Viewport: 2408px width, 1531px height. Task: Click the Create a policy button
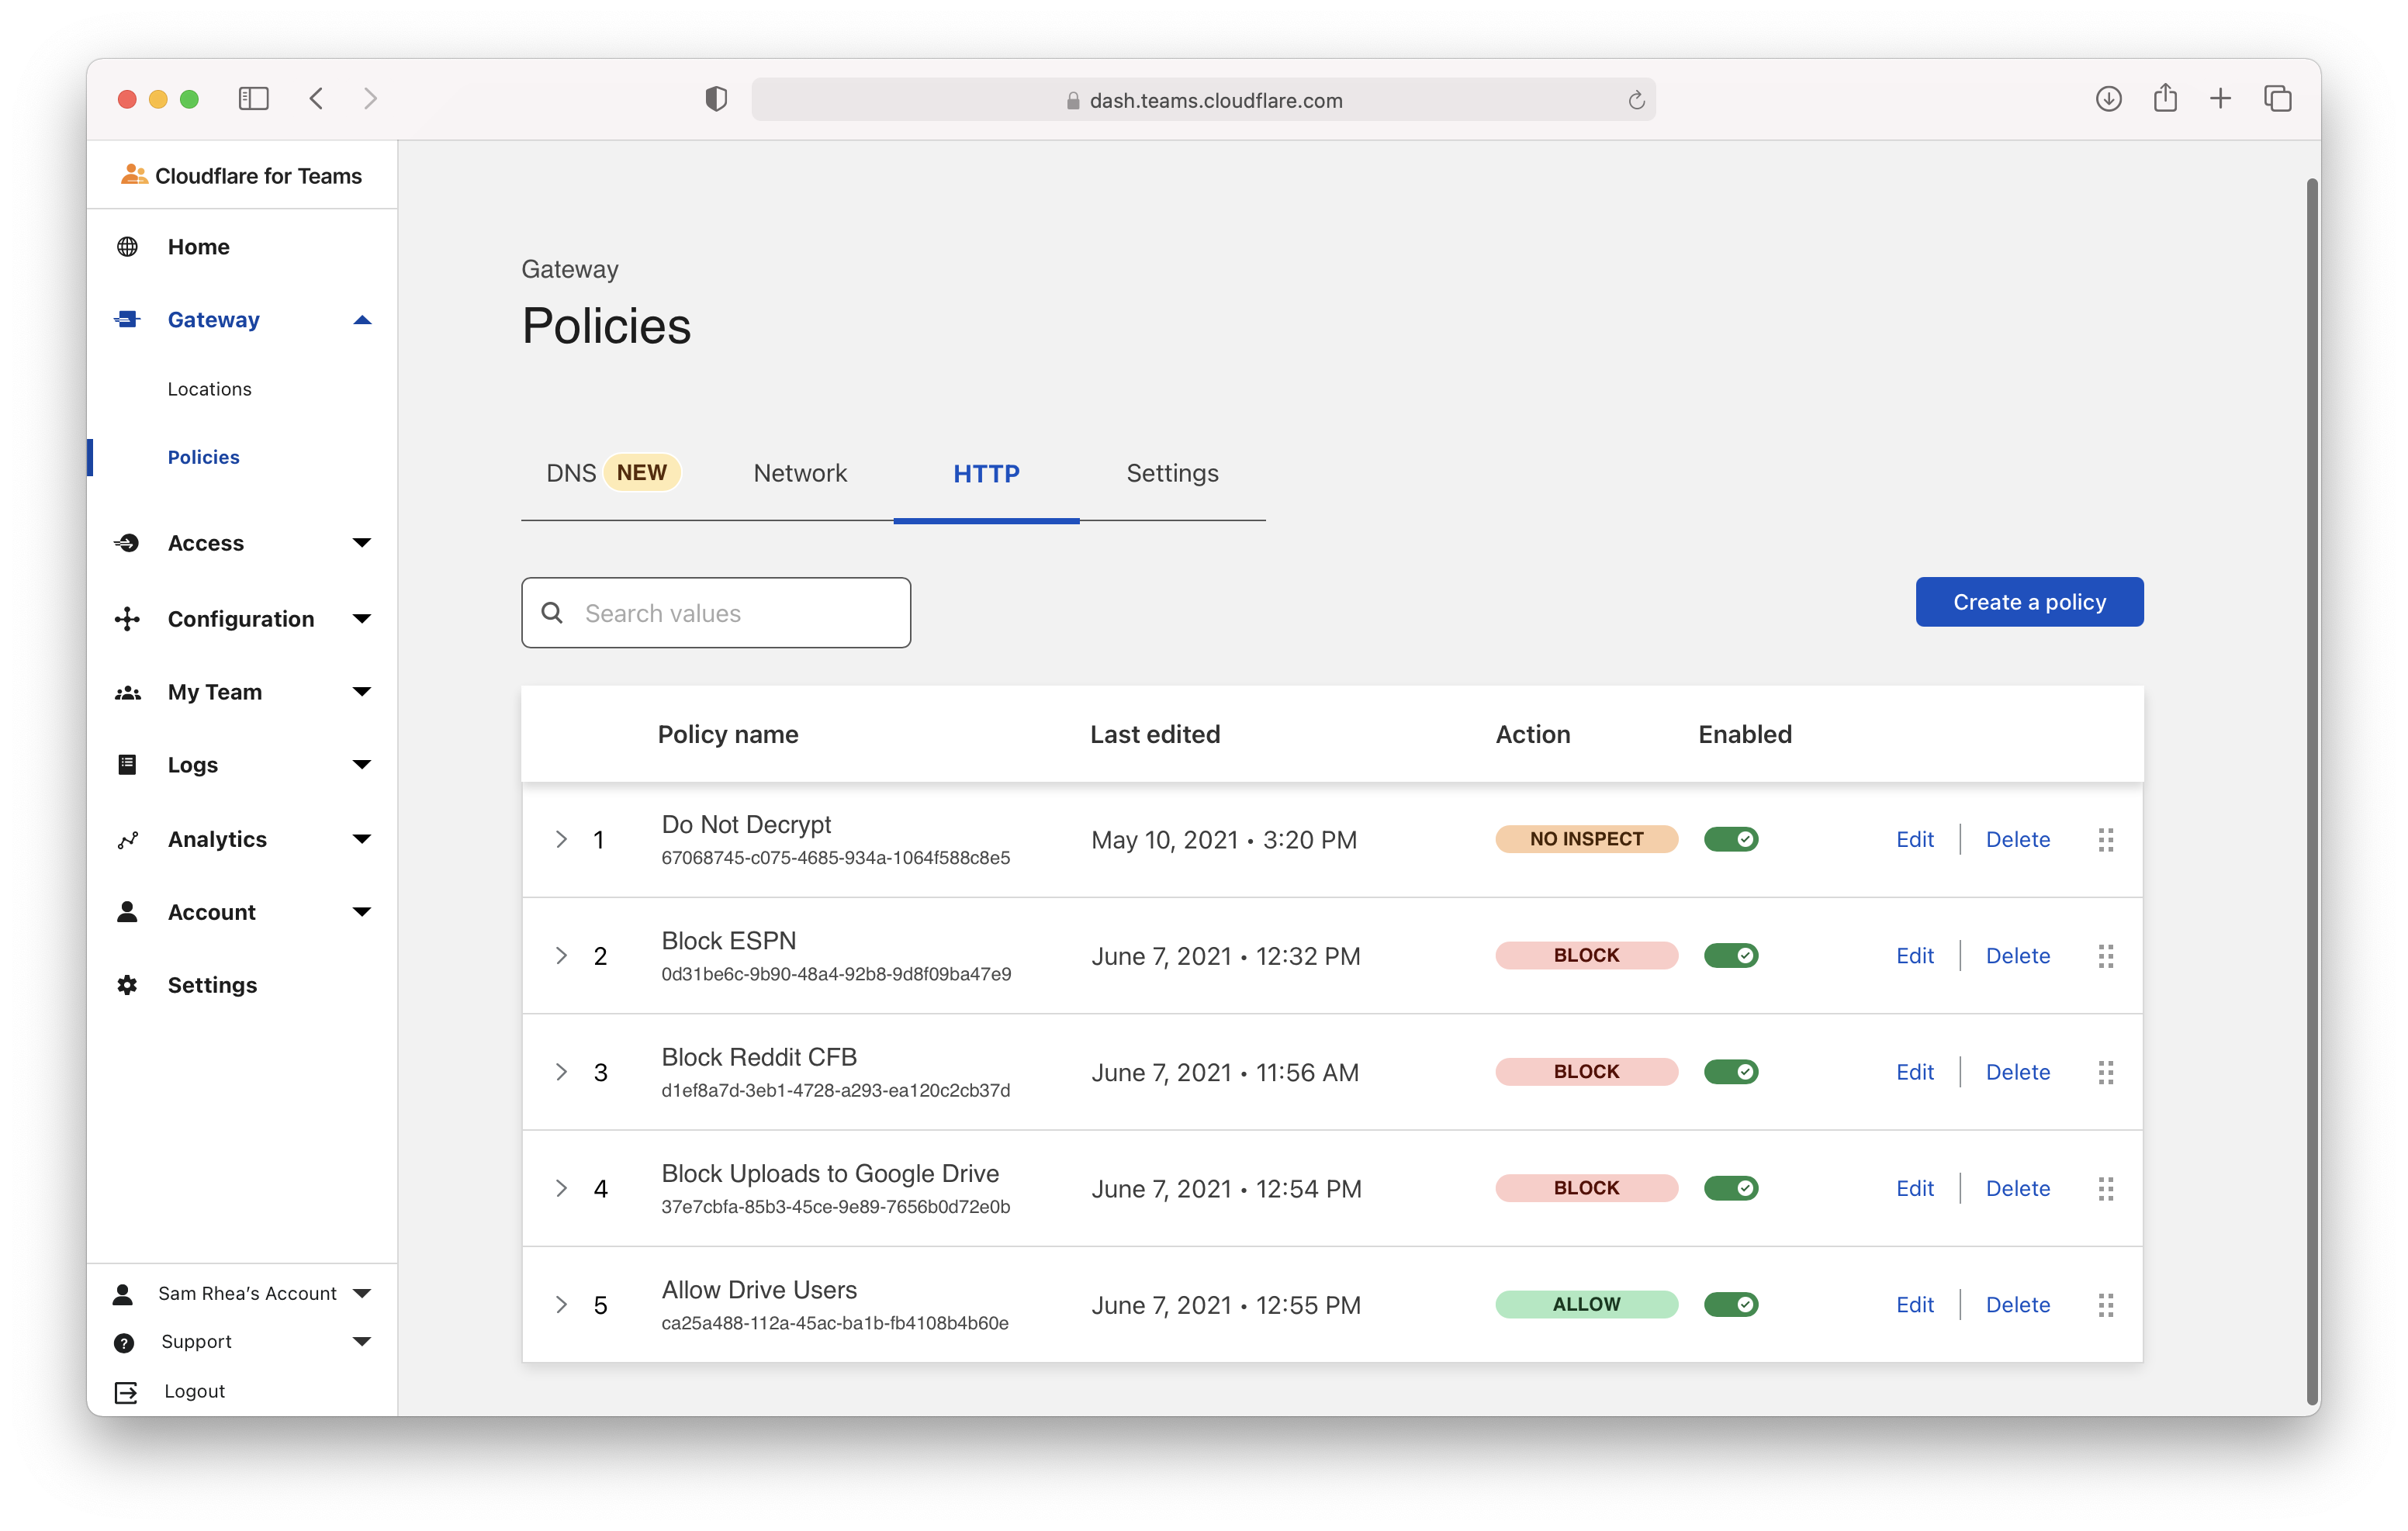click(2029, 602)
